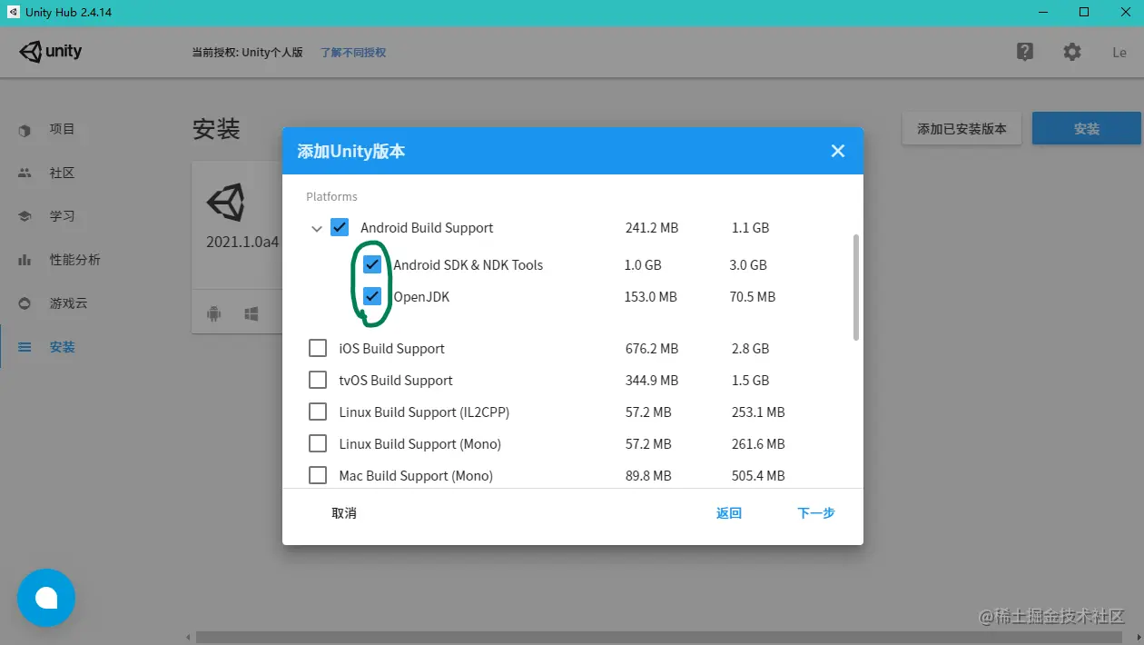Image resolution: width=1144 pixels, height=645 pixels.
Task: Check Linux Build Support (IL2CPP) checkbox
Action: (318, 412)
